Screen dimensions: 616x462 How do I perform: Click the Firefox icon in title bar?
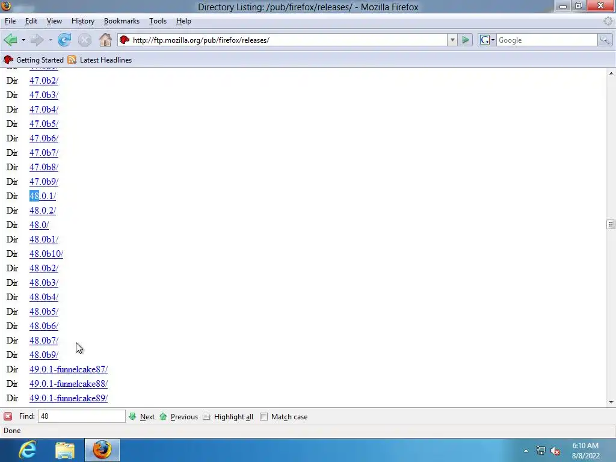6,6
